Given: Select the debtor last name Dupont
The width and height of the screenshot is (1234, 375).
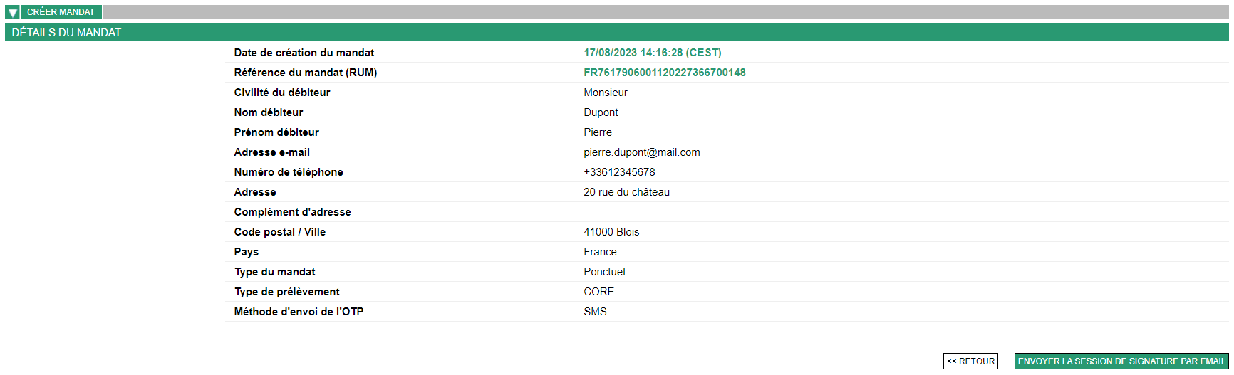Looking at the screenshot, I should click(601, 112).
